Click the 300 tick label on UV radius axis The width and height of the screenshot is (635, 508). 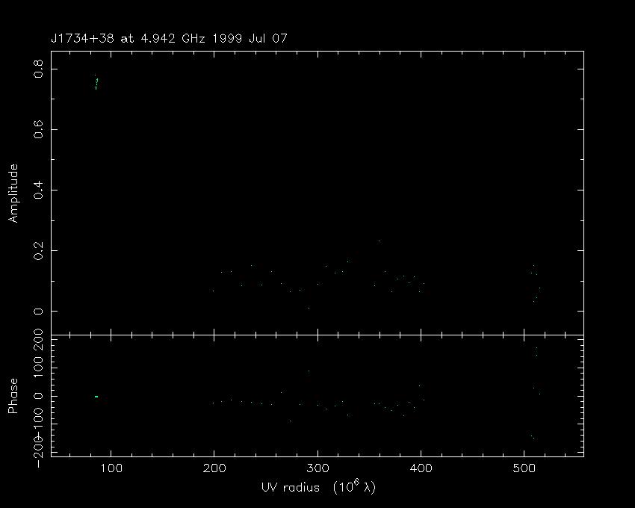(x=318, y=468)
